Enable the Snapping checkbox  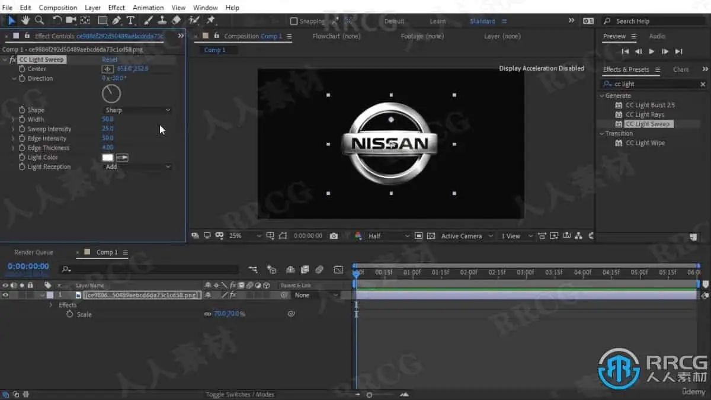[x=293, y=21]
